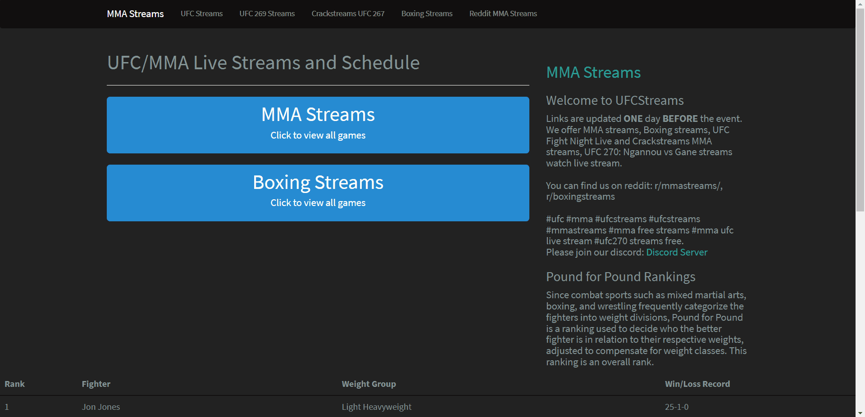
Task: Click the MMA Streams brand in navbar
Action: [135, 14]
